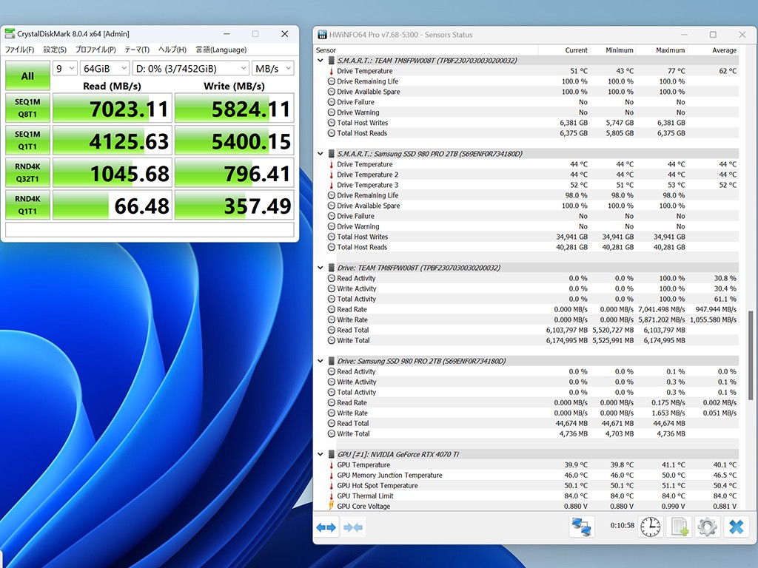Open sensor settings gear icon
This screenshot has height=568, width=758.
(x=707, y=527)
